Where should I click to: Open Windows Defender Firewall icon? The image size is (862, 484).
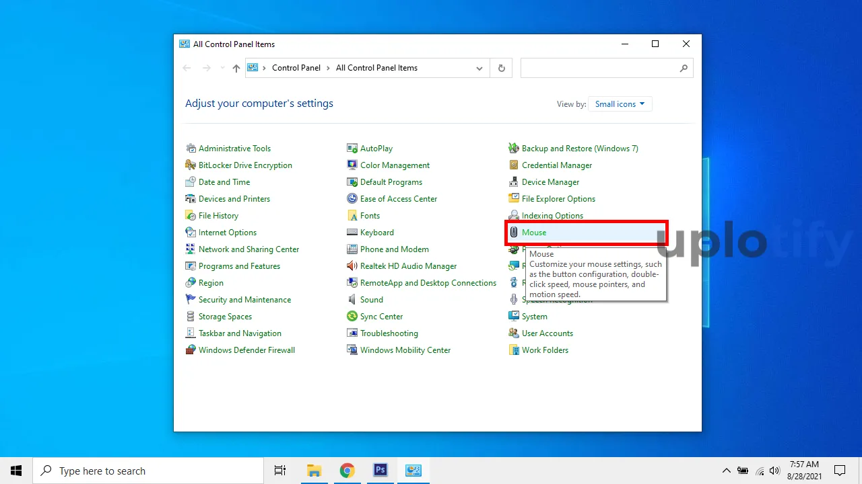[x=191, y=350]
